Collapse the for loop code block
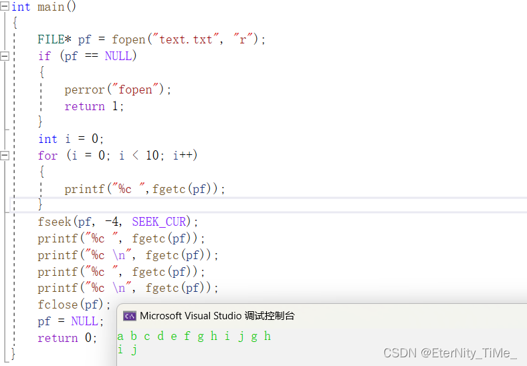 click(5, 156)
